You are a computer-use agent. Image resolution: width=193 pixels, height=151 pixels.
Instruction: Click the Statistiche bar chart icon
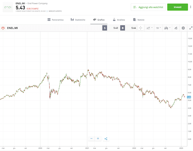click(72, 20)
